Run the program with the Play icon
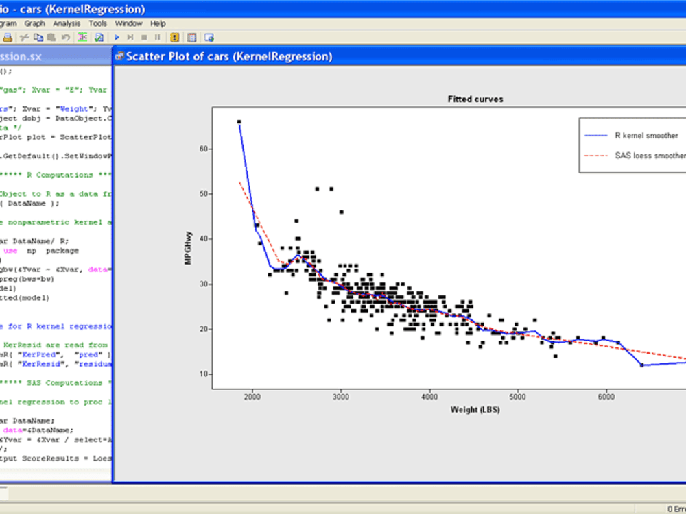 [x=116, y=37]
